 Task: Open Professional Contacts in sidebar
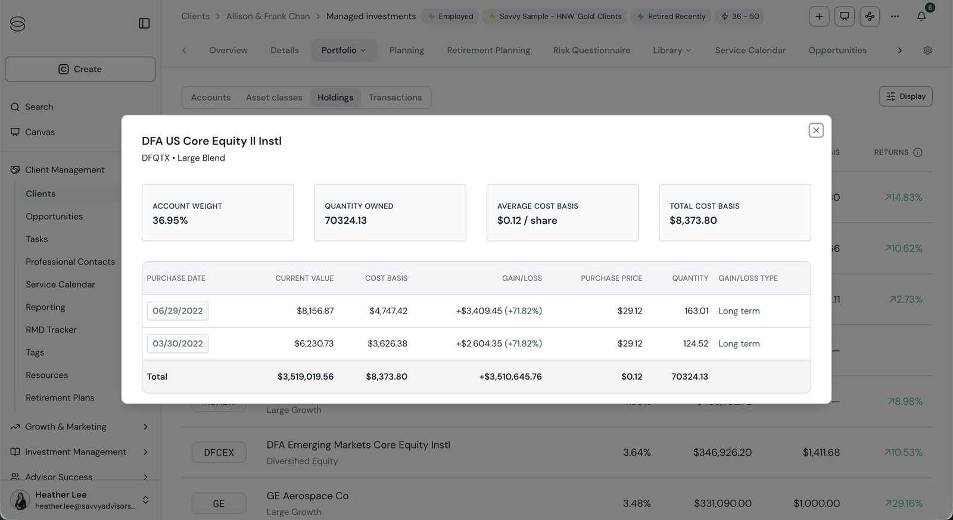70,262
